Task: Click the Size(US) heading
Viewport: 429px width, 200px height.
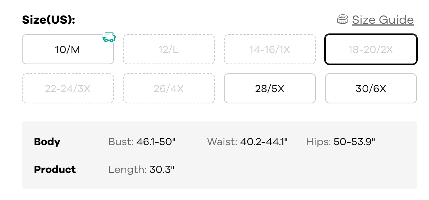Action: pyautogui.click(x=49, y=20)
